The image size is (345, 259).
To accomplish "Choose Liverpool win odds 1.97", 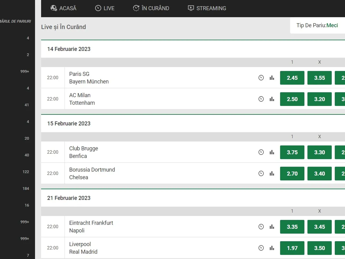I will click(x=292, y=248).
